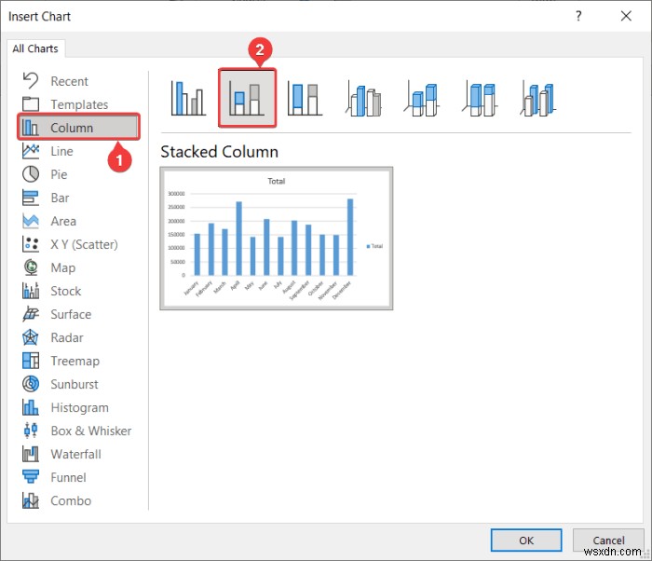This screenshot has height=561, width=652.
Task: Click the Combo chart category icon
Action: (31, 500)
